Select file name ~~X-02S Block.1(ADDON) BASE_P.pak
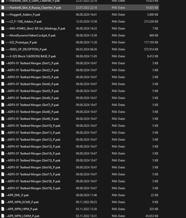Viewport: 186px width, 218px height. [x=31, y=56]
